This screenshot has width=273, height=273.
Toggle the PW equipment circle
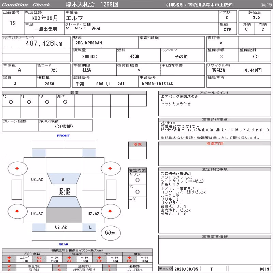pyautogui.click(x=47, y=102)
